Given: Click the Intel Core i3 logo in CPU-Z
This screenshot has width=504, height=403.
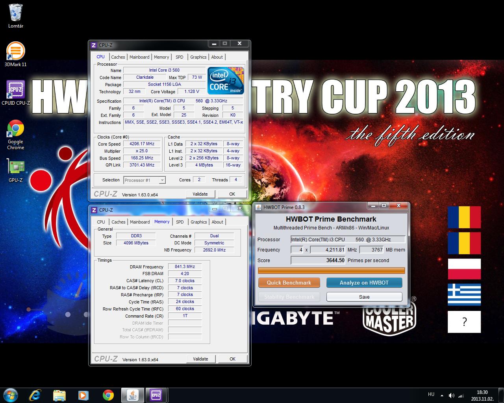Looking at the screenshot, I should [x=226, y=81].
